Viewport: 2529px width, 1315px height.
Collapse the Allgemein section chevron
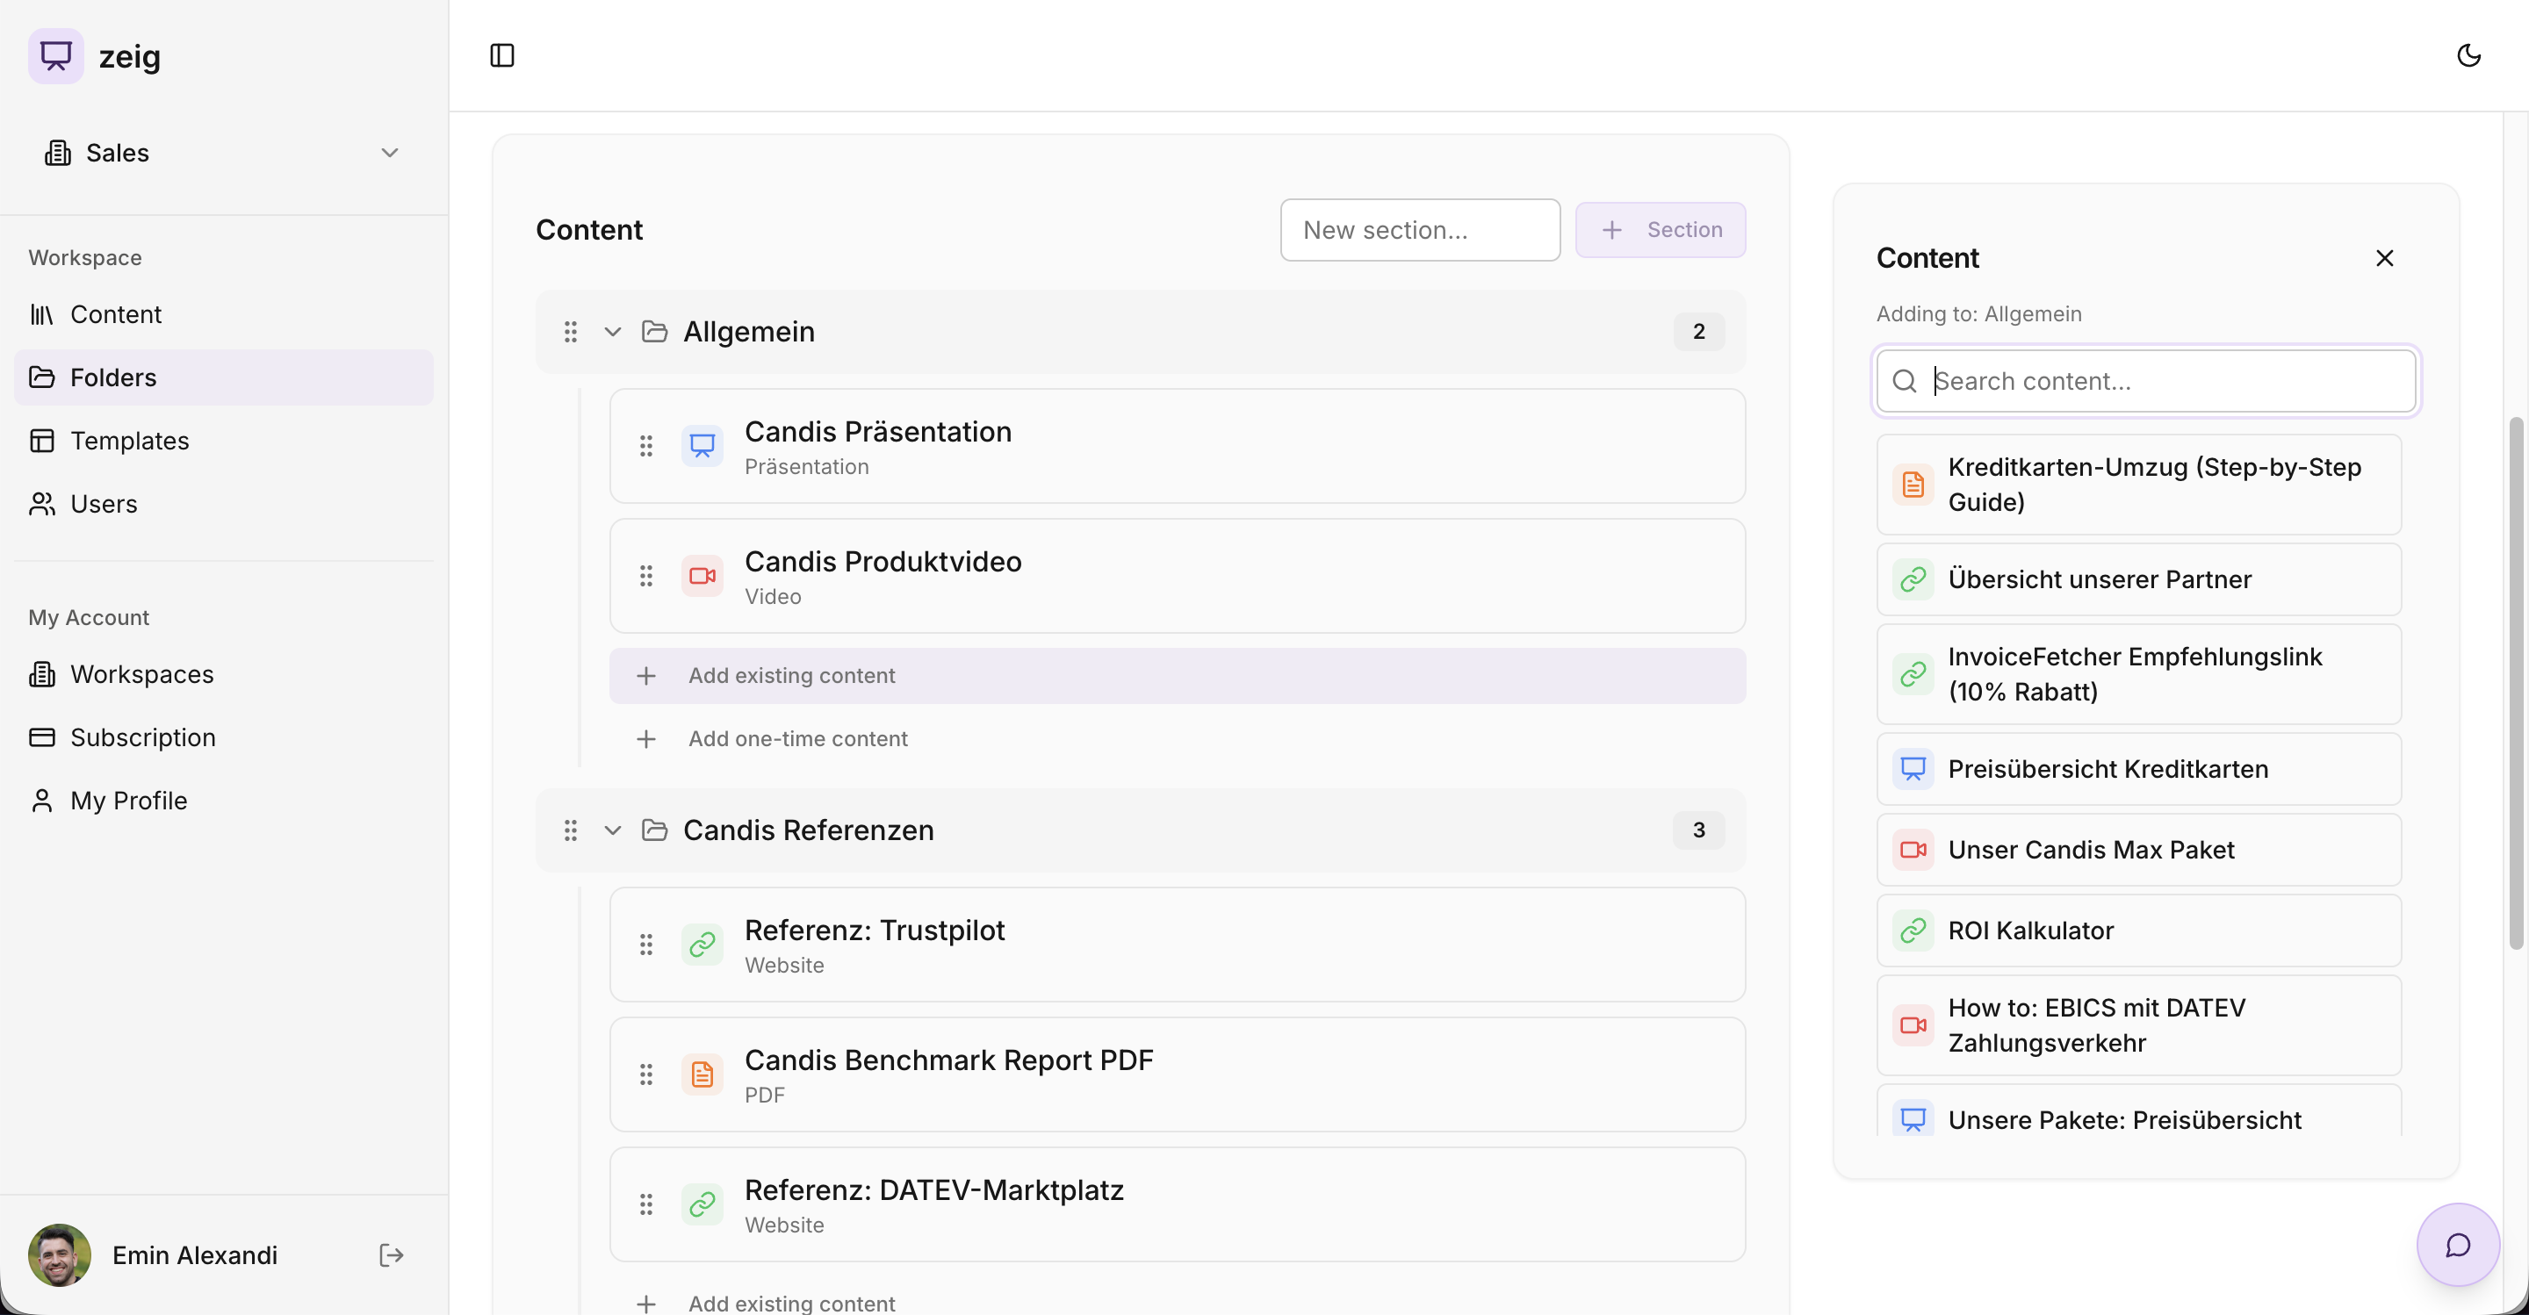(x=613, y=332)
